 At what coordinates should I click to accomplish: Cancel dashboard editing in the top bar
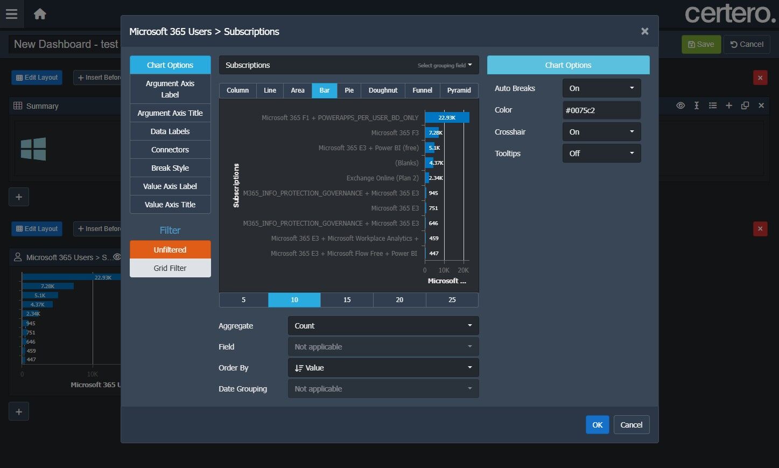click(x=747, y=44)
